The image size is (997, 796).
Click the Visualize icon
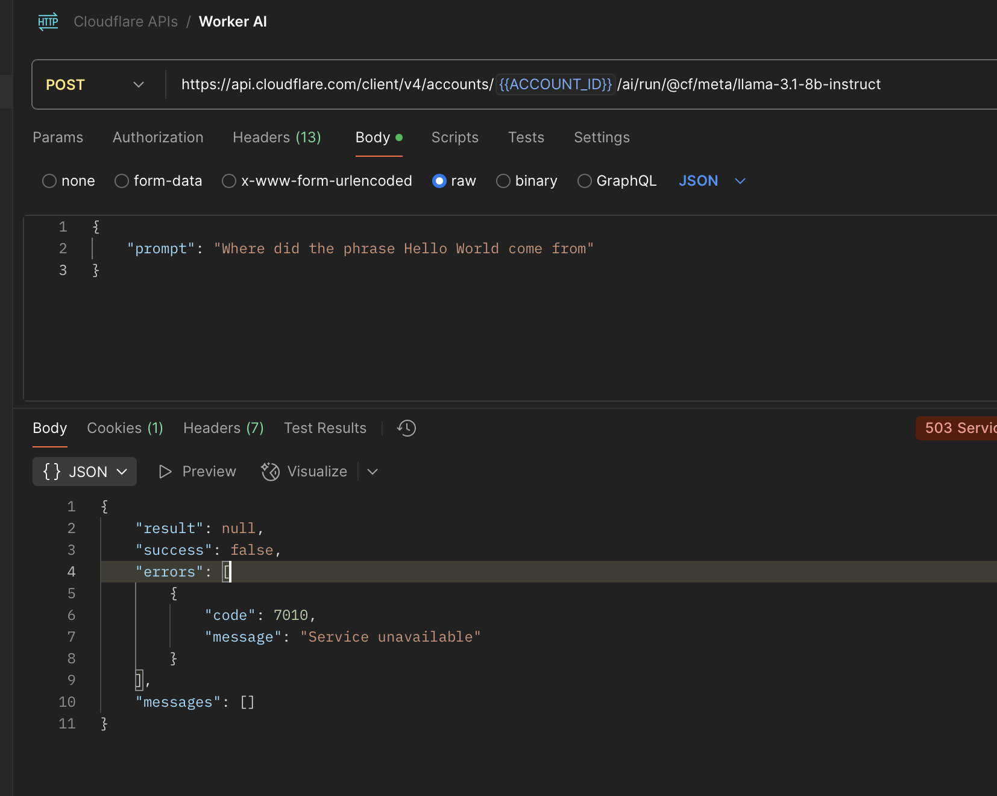(270, 472)
